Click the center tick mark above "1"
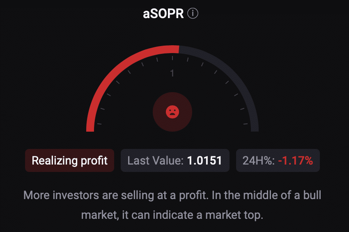Screen dimensions: 349x232 (172, 58)
